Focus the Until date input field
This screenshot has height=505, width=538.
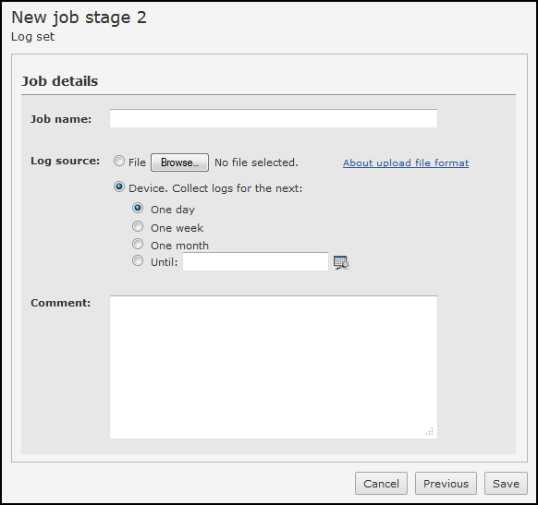tap(256, 262)
